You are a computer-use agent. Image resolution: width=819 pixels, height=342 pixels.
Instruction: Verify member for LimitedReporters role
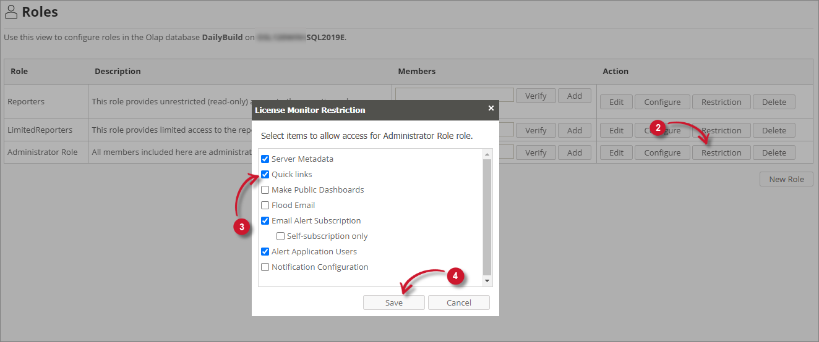pyautogui.click(x=536, y=130)
